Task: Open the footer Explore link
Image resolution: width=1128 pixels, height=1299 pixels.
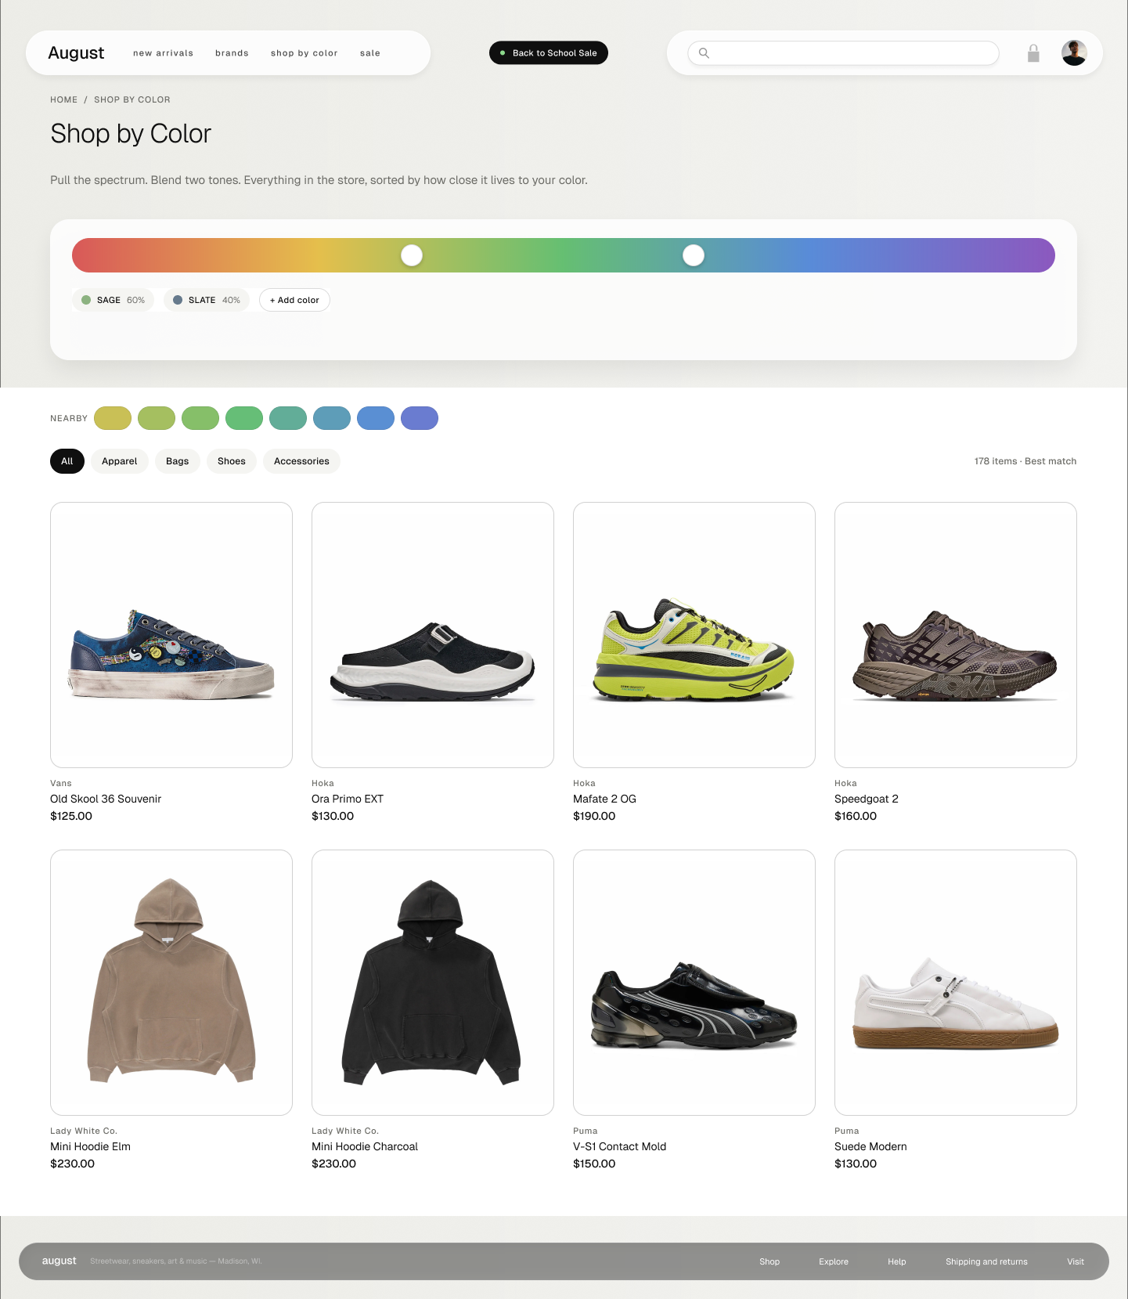Action: 834,1261
